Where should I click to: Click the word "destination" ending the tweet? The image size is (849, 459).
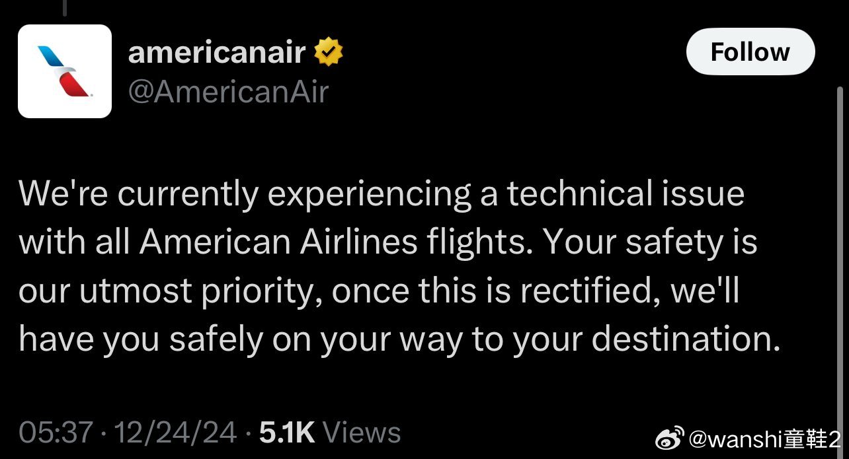(x=680, y=339)
